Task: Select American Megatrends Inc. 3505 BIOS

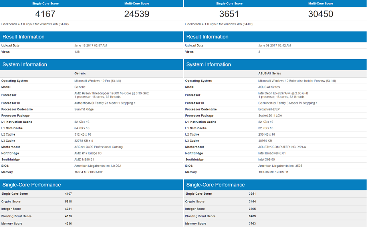Action: point(280,166)
